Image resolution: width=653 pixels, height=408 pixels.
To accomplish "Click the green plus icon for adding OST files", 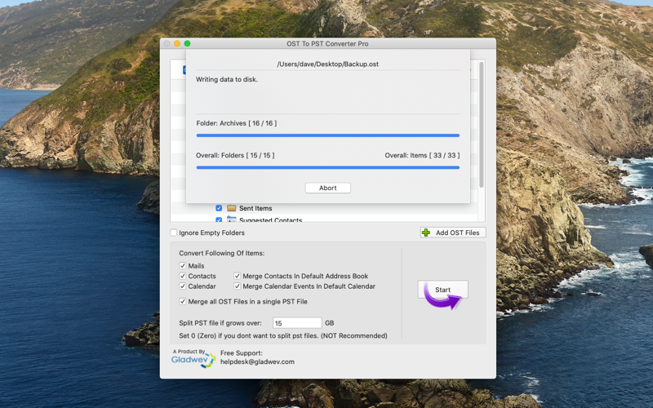I will tap(426, 233).
